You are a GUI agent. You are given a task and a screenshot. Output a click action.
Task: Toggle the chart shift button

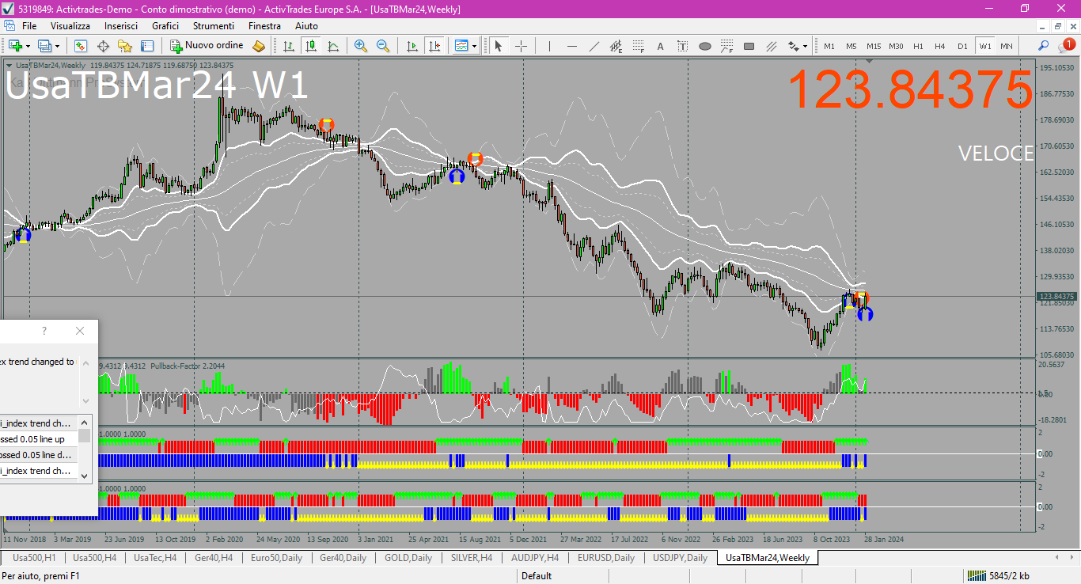coord(434,46)
